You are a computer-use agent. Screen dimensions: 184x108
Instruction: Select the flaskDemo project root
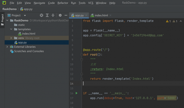(x=21, y=21)
